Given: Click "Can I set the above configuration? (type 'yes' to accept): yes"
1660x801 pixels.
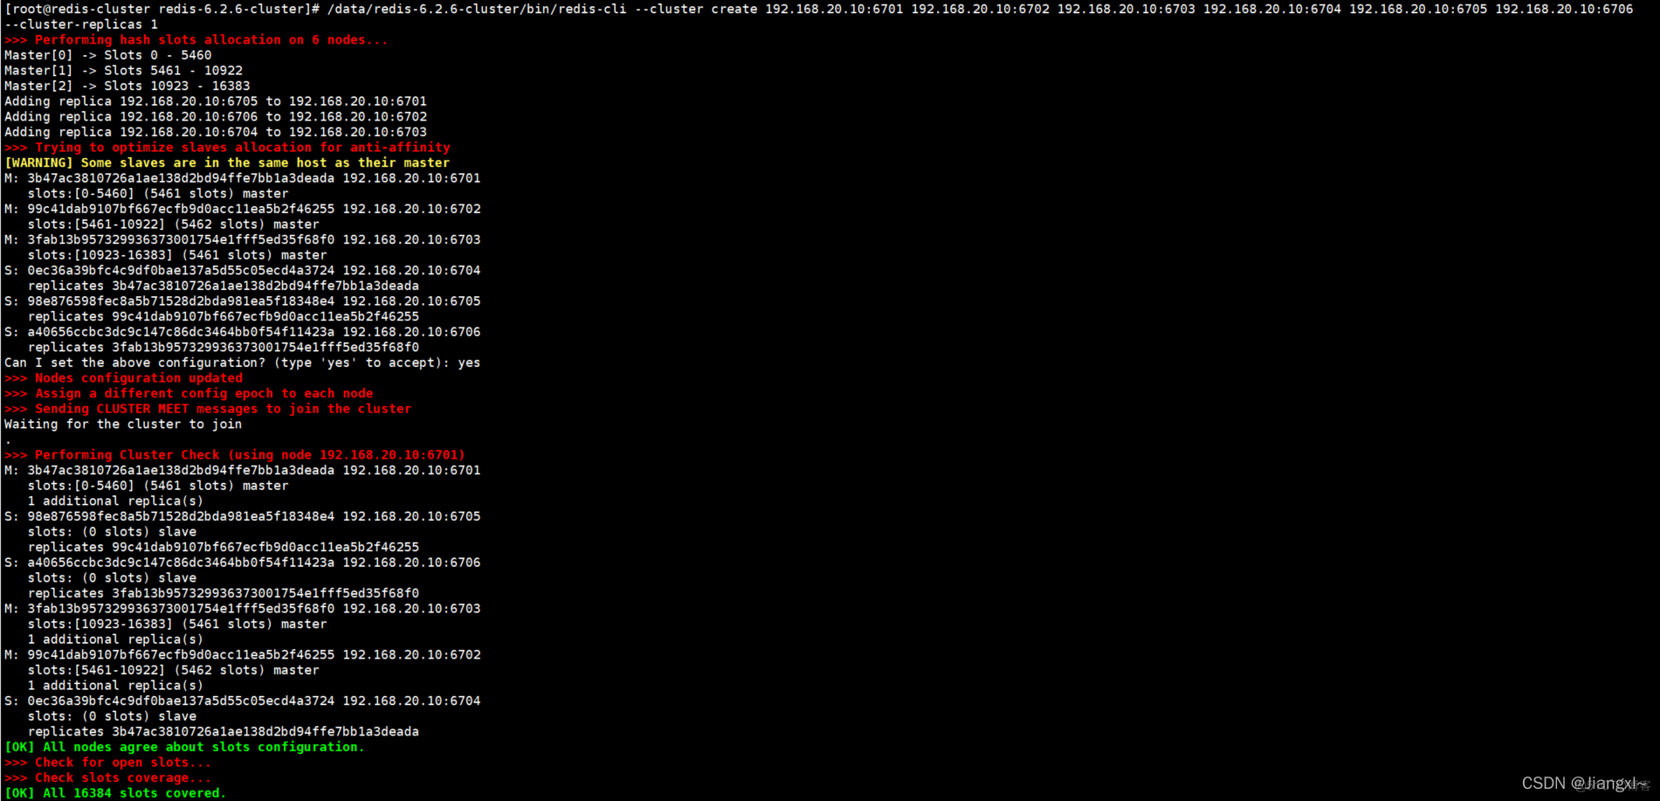Looking at the screenshot, I should (243, 363).
